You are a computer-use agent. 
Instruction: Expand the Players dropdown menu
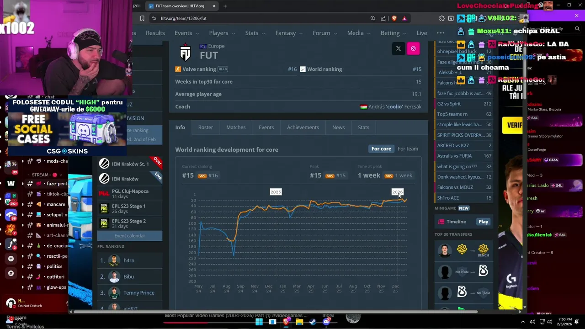(222, 33)
